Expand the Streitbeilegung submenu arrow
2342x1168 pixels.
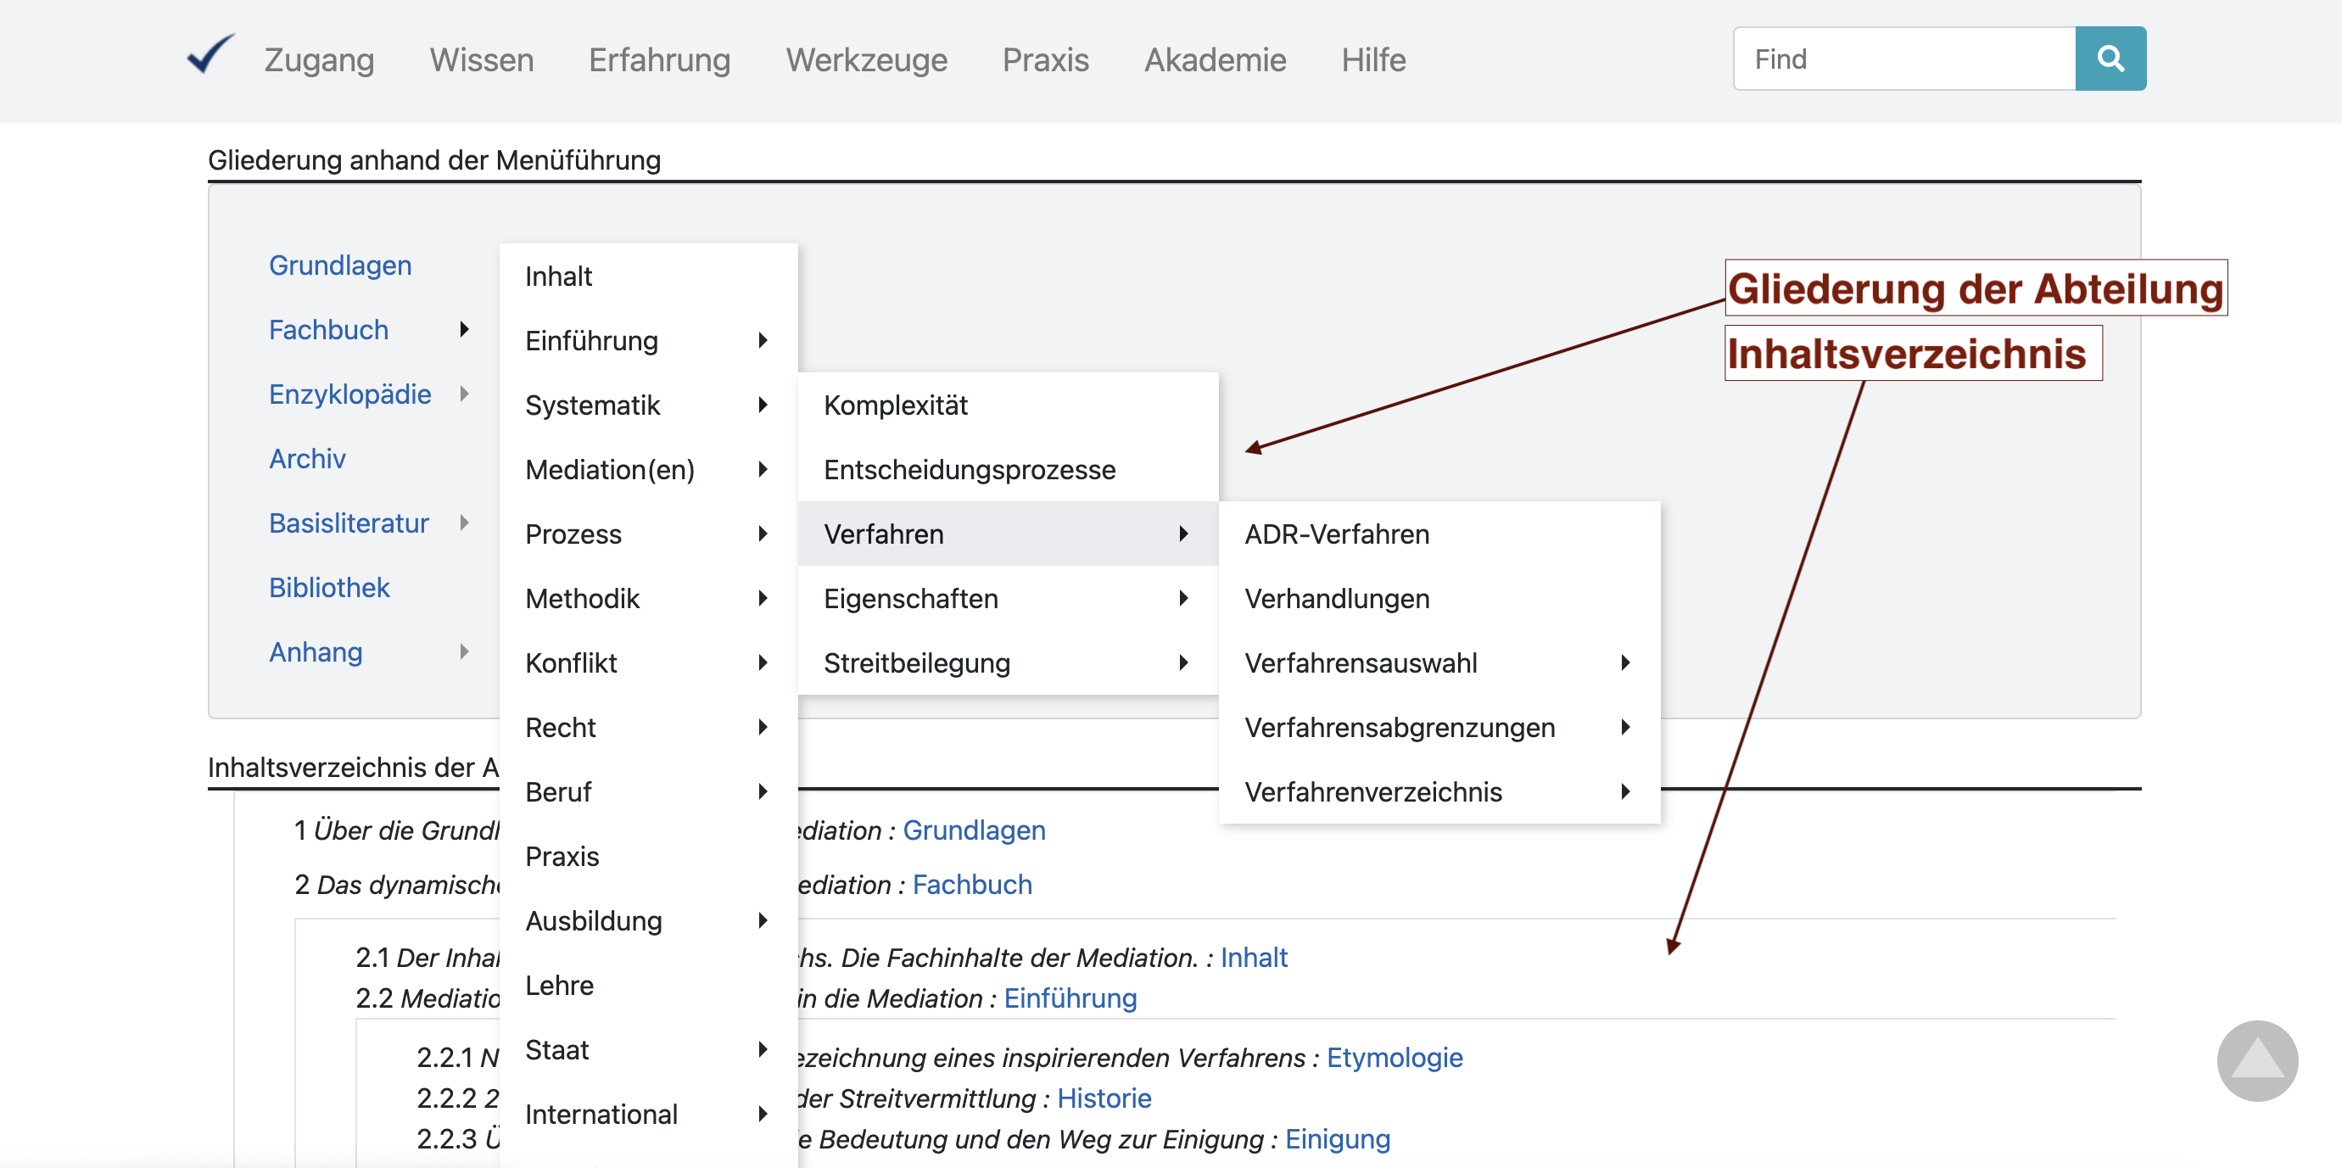(x=1184, y=662)
